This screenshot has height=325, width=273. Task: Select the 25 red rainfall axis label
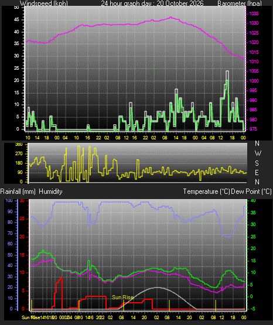coord(22,218)
